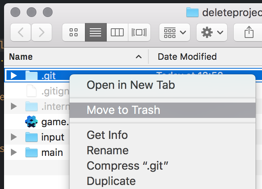Expand the input folder disclosure triangle
Image resolution: width=262 pixels, height=189 pixels.
pos(14,137)
